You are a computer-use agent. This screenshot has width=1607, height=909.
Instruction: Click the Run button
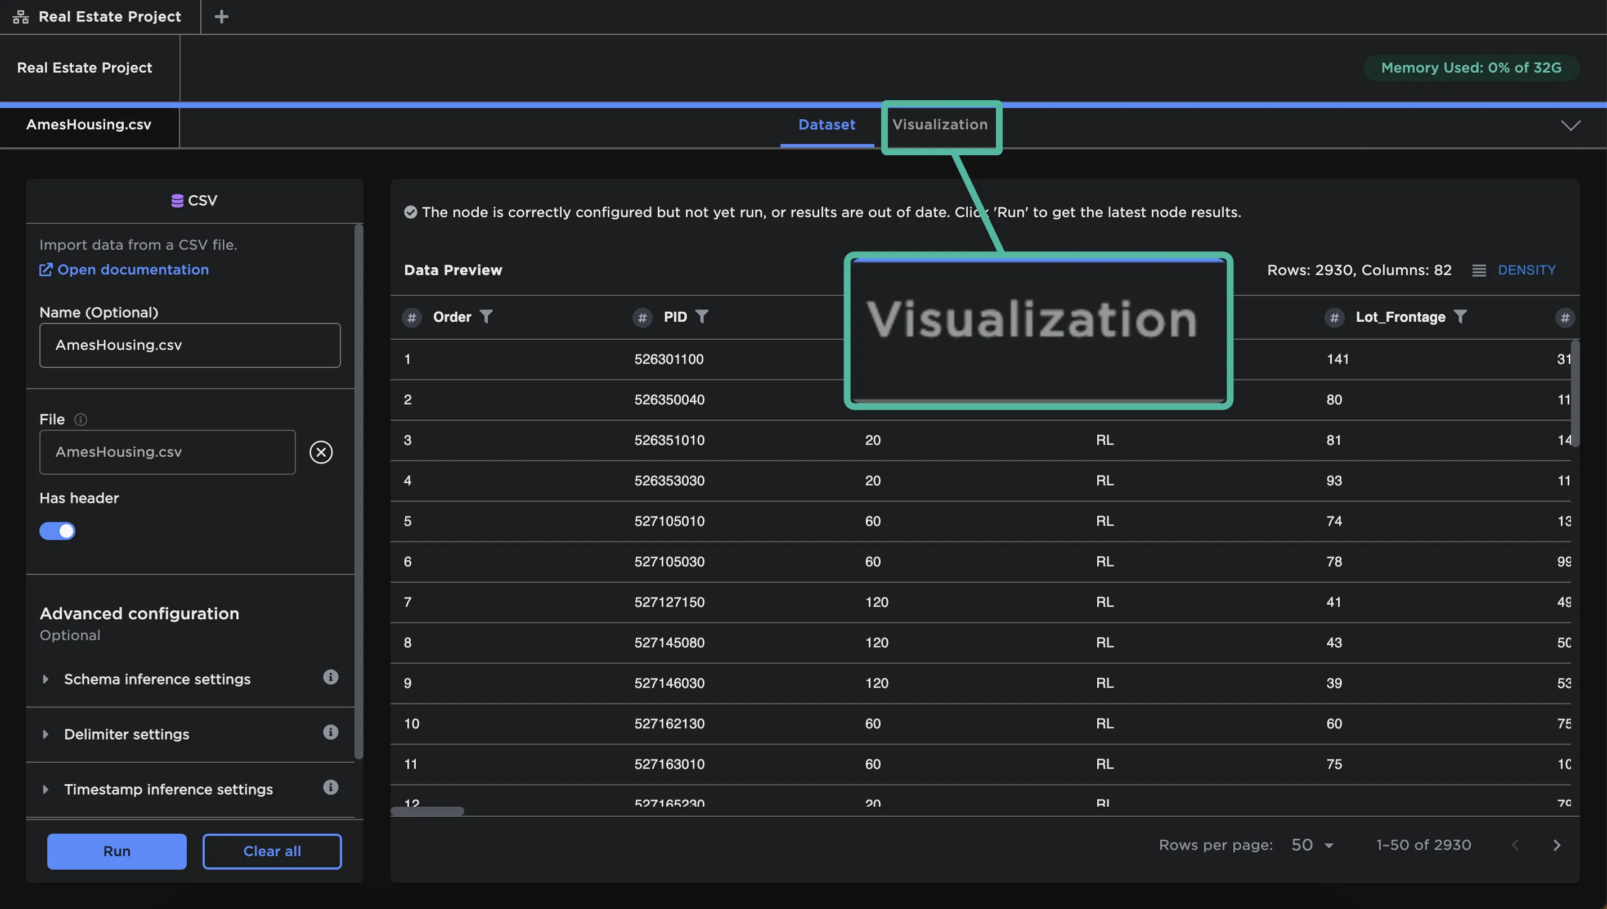(x=116, y=851)
